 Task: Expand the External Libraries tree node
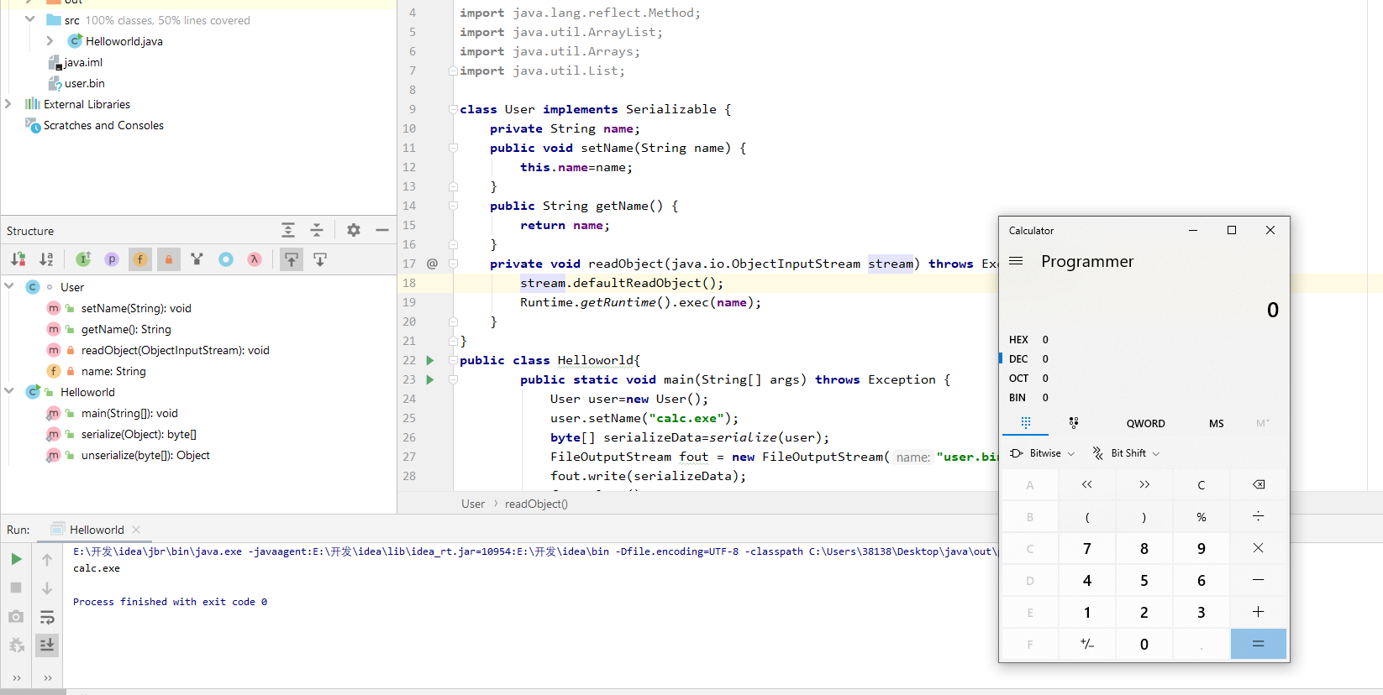(8, 104)
